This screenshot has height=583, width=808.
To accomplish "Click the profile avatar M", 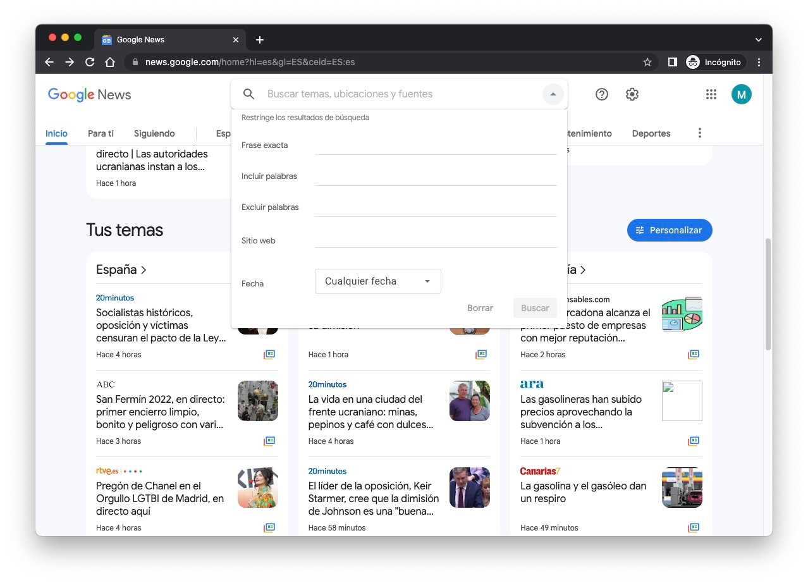I will [741, 94].
